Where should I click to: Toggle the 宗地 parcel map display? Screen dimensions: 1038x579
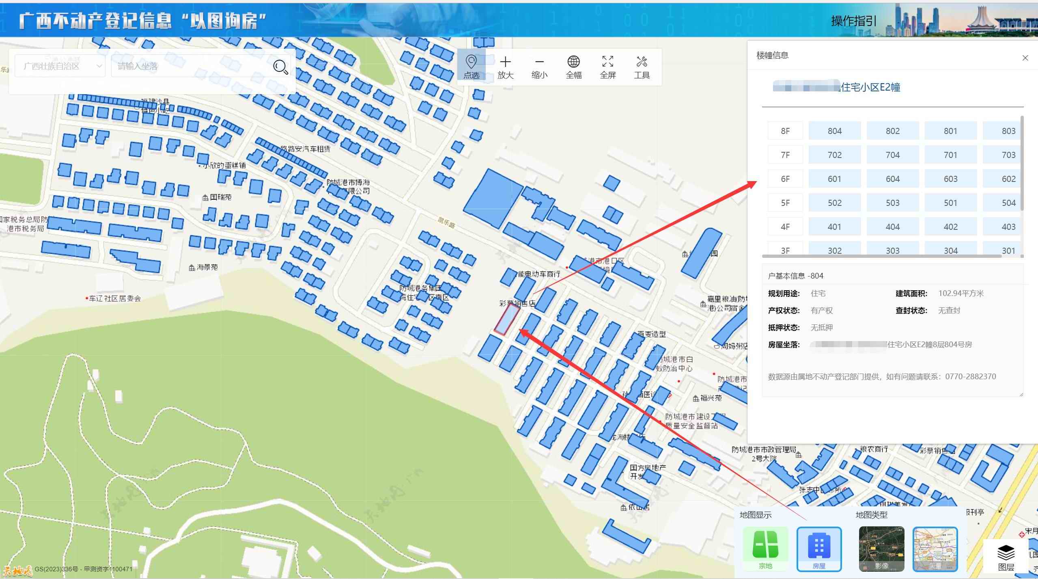pos(765,548)
